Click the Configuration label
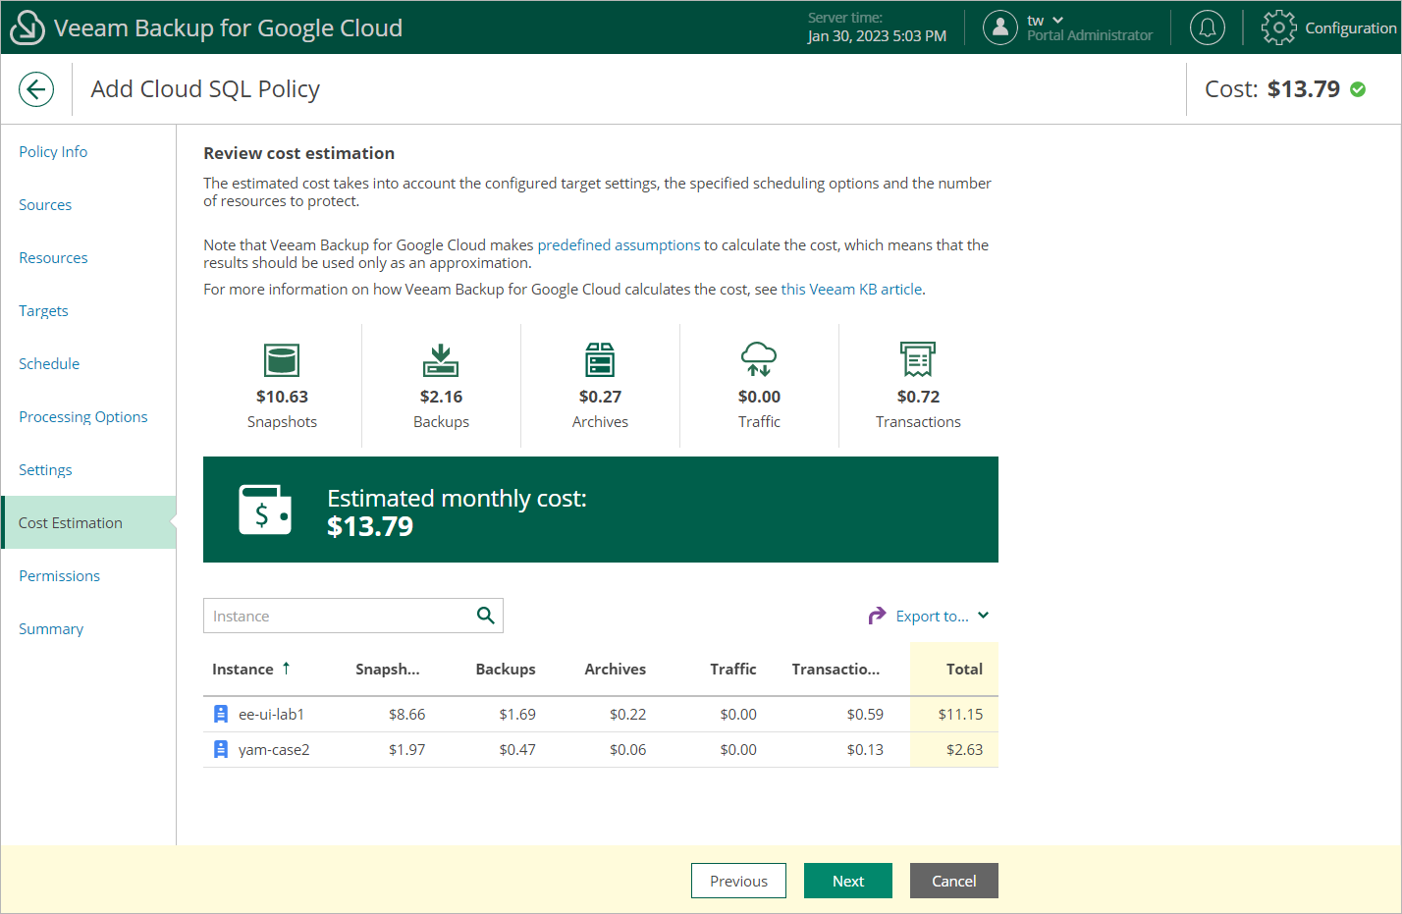Image resolution: width=1402 pixels, height=914 pixels. 1350,27
